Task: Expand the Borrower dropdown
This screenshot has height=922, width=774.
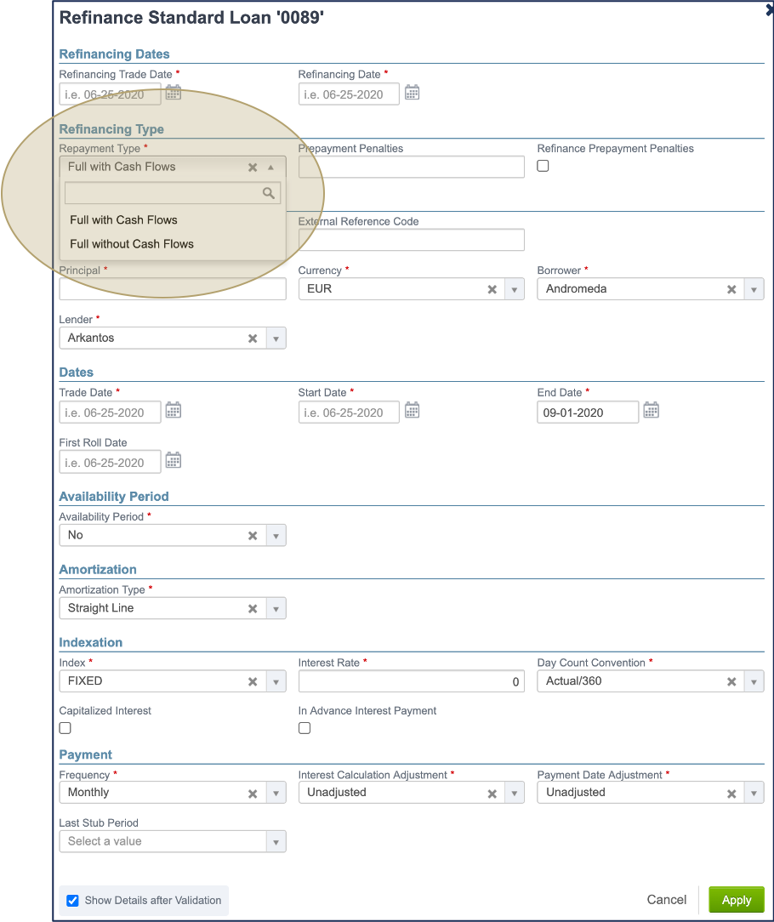Action: point(754,289)
